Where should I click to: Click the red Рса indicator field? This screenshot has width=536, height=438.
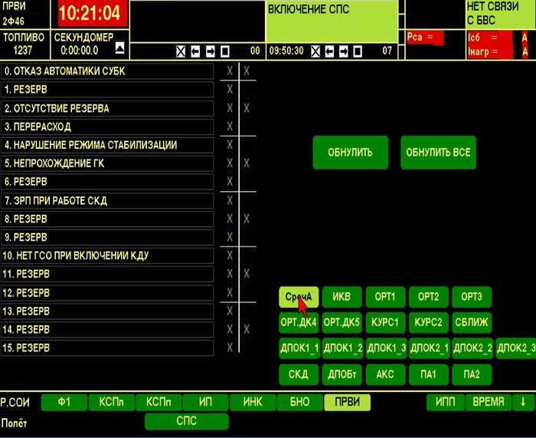[425, 37]
